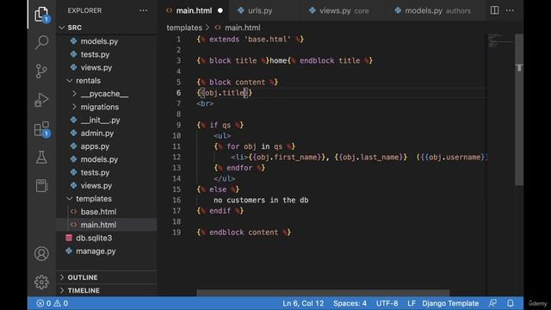Click the minimap code overview
The height and width of the screenshot is (310, 551).
tap(501, 40)
